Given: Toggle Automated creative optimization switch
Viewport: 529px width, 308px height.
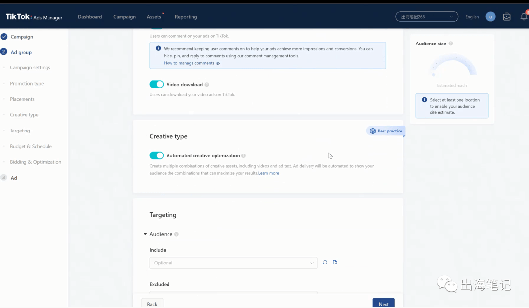Looking at the screenshot, I should (x=157, y=155).
